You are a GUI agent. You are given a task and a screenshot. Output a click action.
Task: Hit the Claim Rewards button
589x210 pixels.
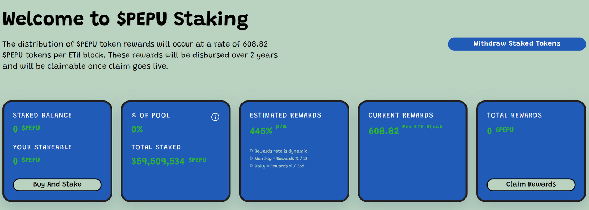coord(531,184)
